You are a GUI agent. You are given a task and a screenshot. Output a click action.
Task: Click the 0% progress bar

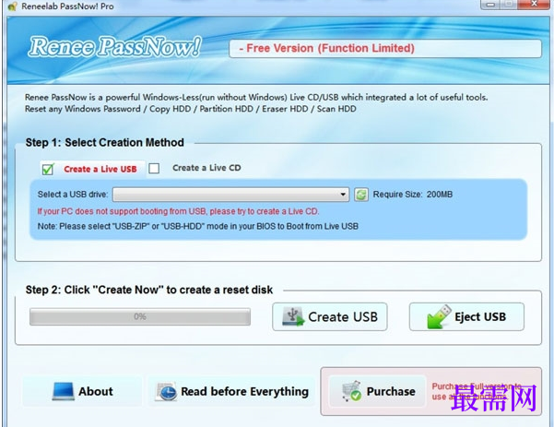[x=140, y=316]
